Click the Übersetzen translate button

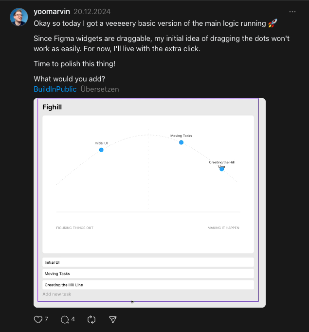(x=100, y=89)
